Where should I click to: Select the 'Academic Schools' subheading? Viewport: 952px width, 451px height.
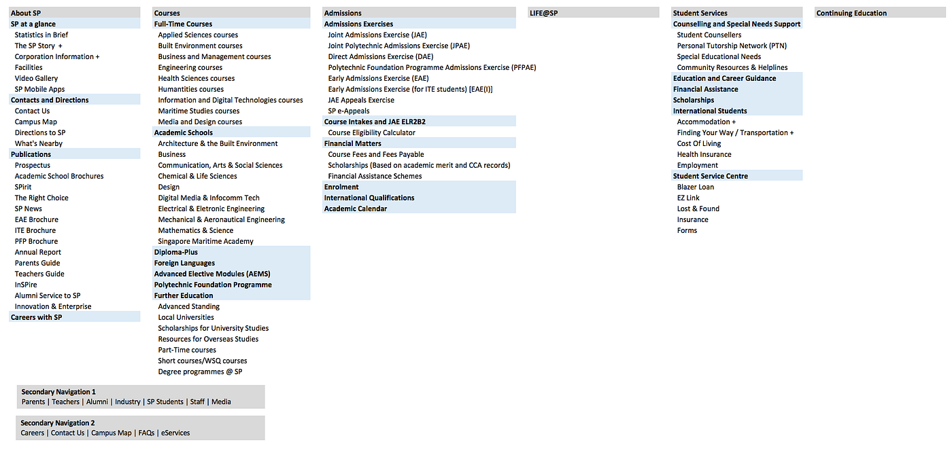pos(231,132)
